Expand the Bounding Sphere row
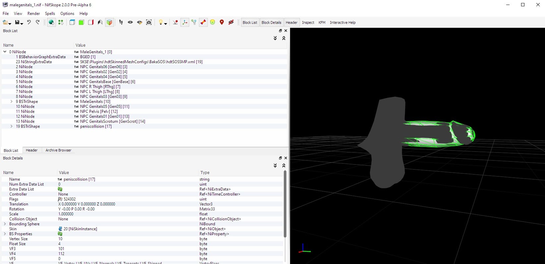Image resolution: width=545 pixels, height=264 pixels. (5, 224)
